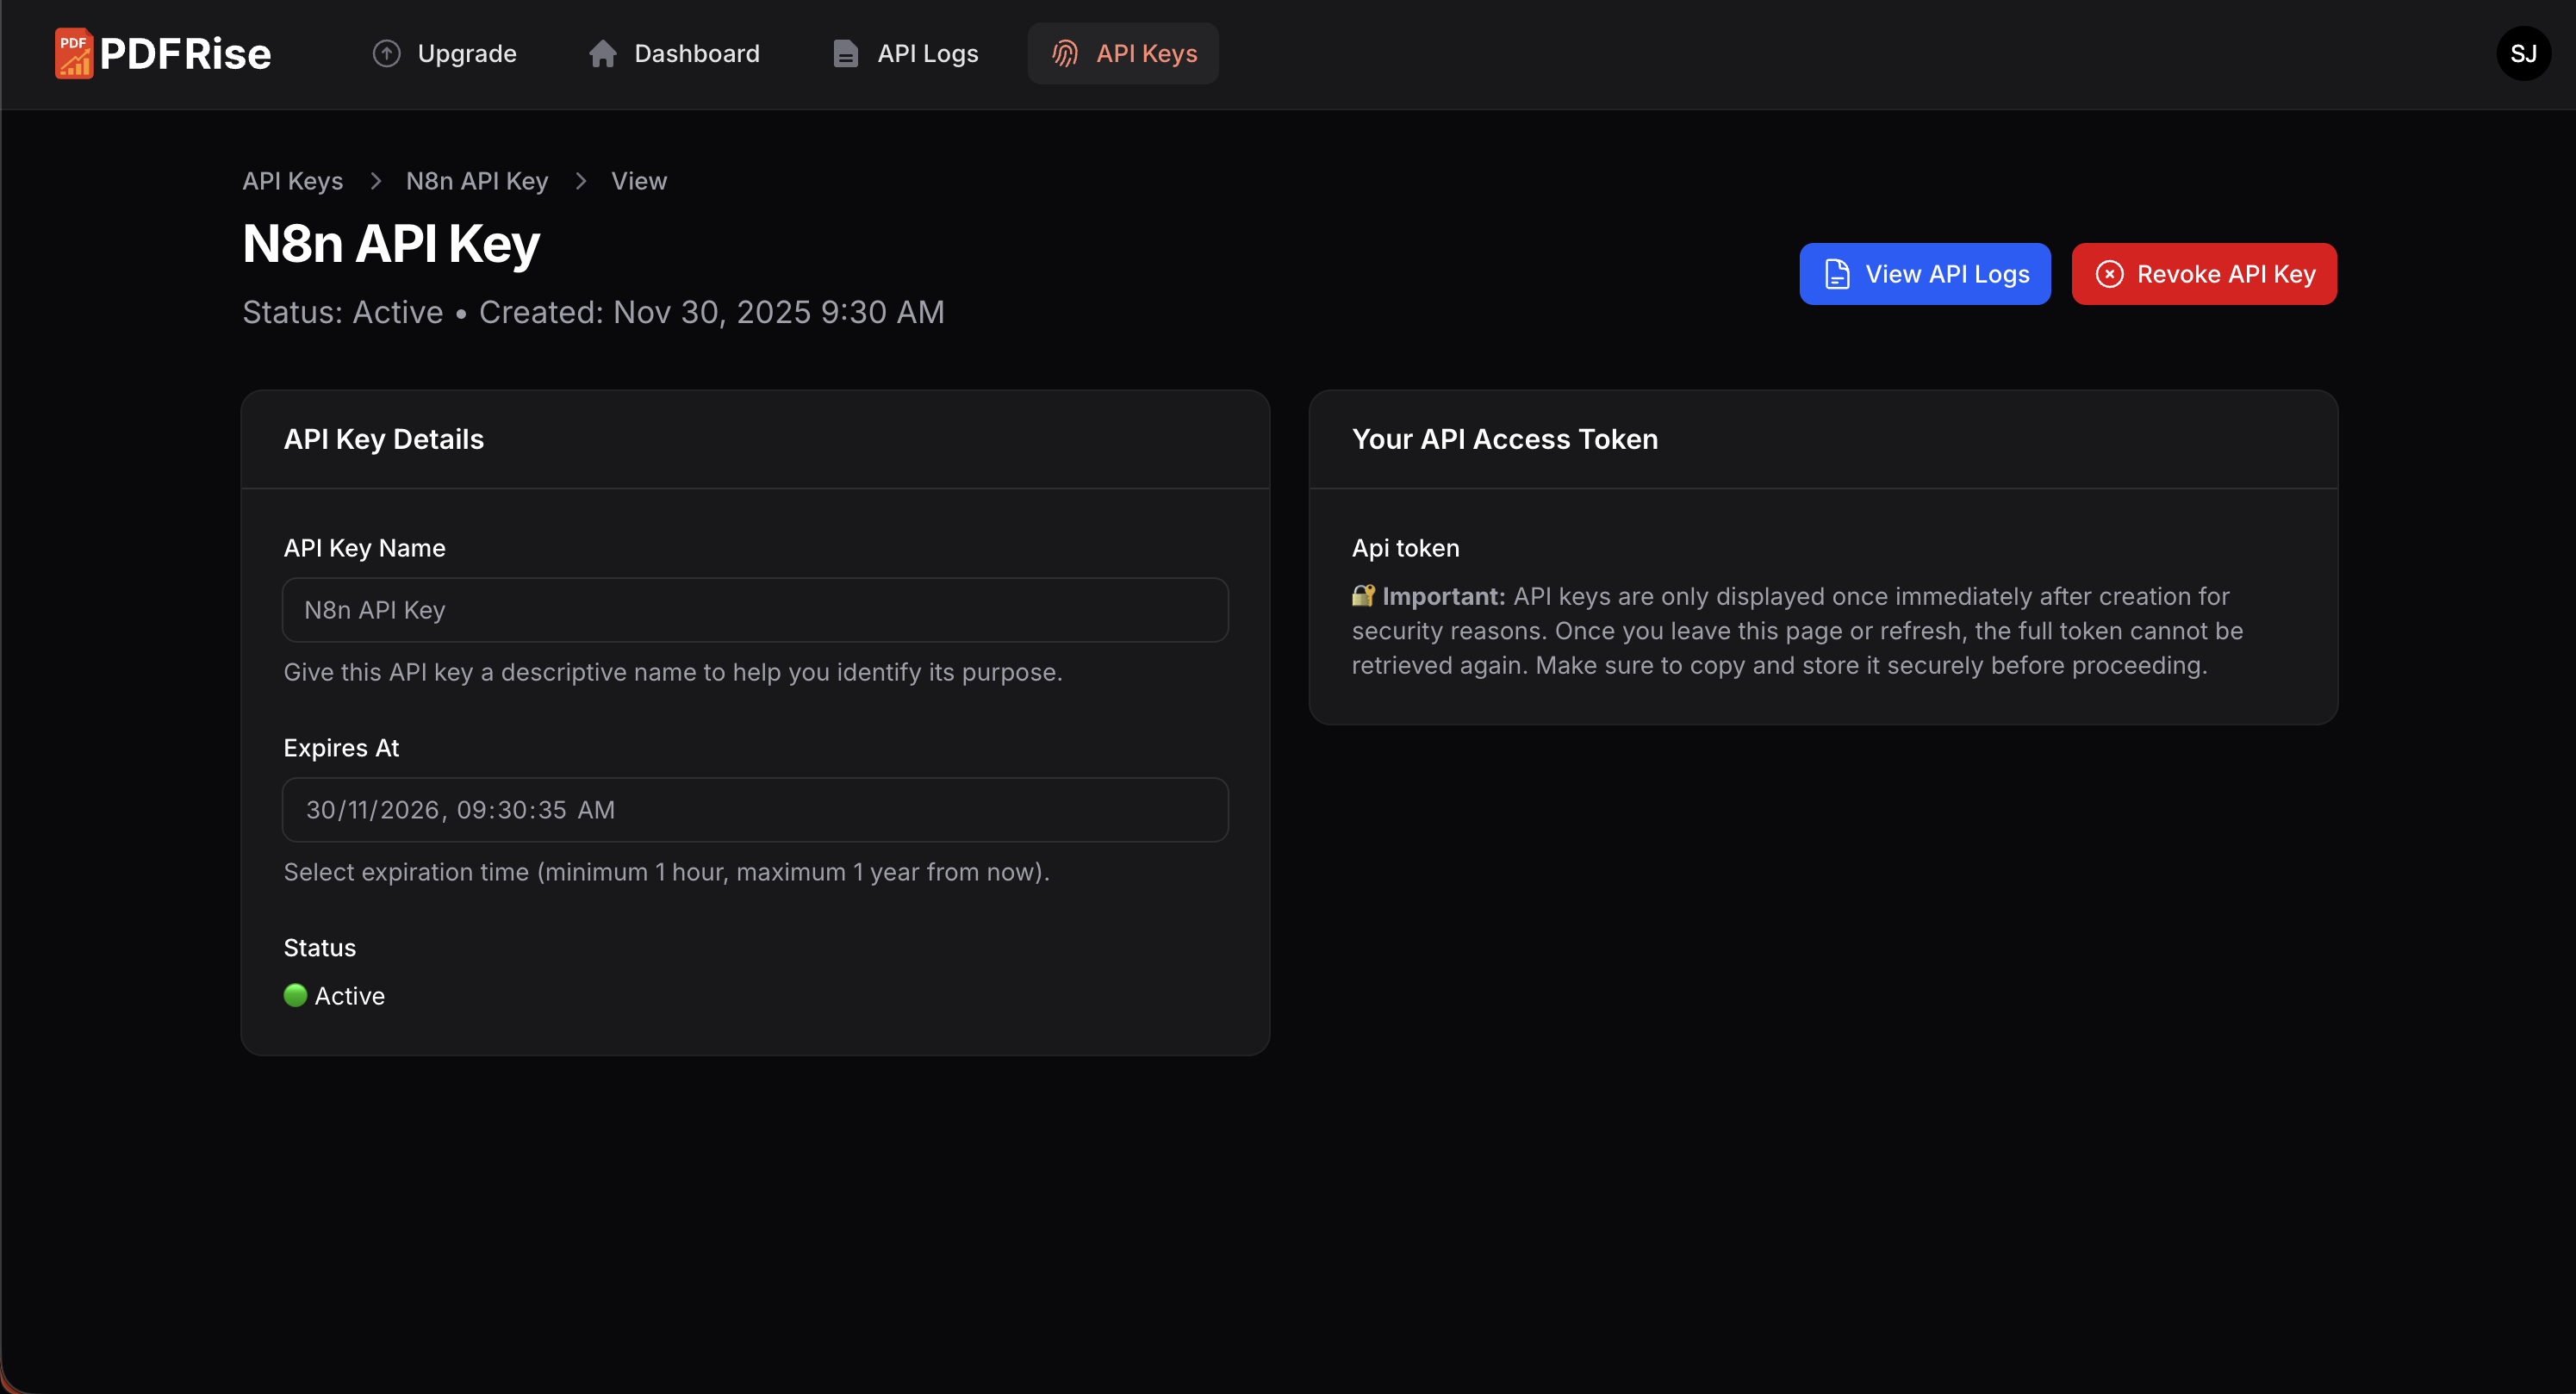The width and height of the screenshot is (2576, 1394).
Task: Open the Expires At date picker
Action: coord(755,809)
